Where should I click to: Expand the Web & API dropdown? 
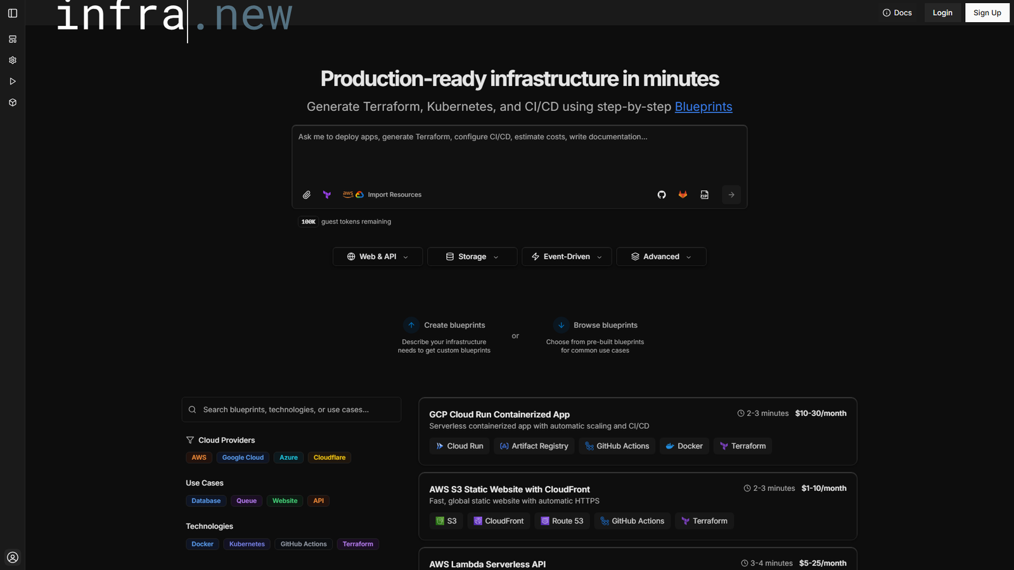(x=377, y=256)
